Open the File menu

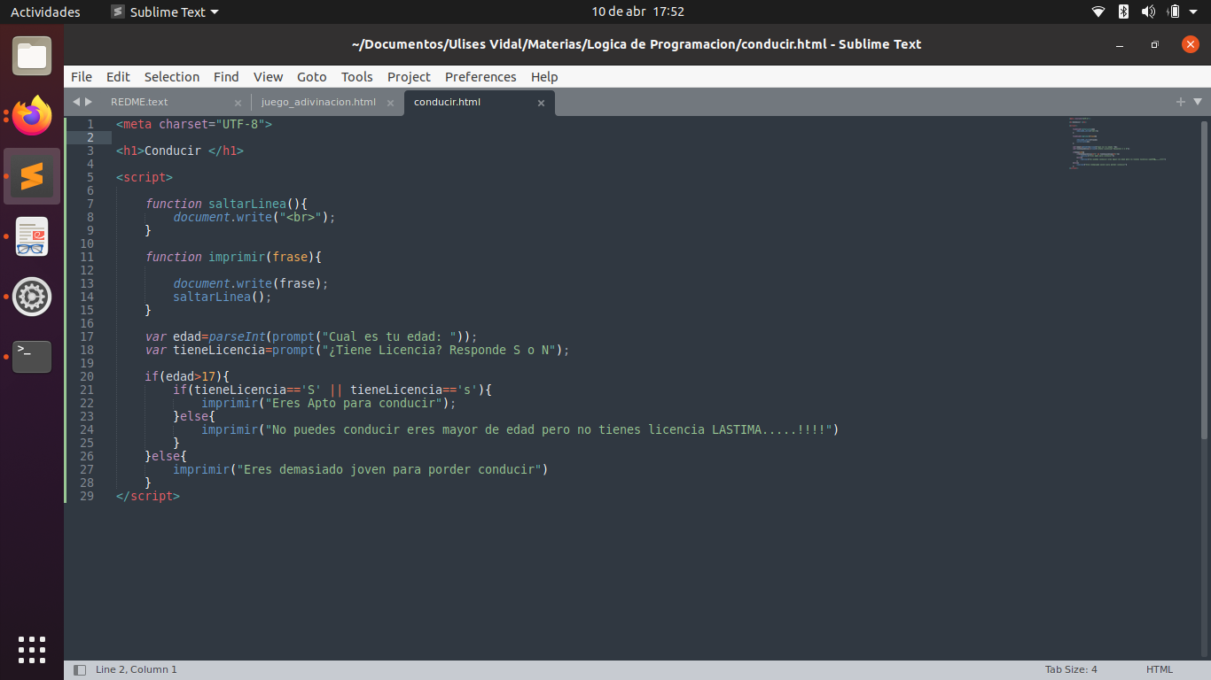pyautogui.click(x=82, y=77)
